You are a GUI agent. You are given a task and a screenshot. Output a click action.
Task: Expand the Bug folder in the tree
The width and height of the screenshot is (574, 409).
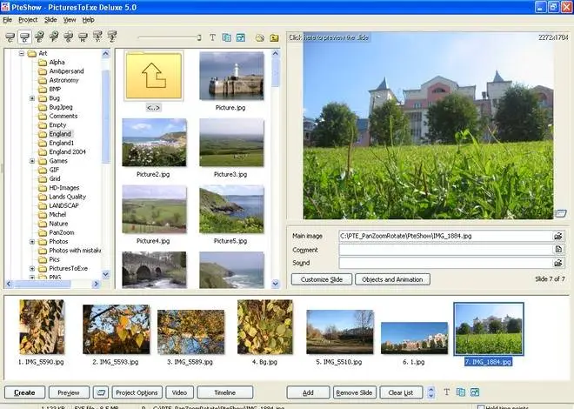click(x=32, y=98)
